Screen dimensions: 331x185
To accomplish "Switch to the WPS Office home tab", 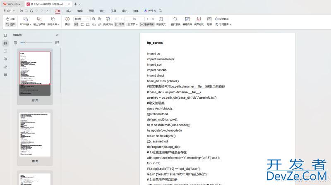I will 12,4.
